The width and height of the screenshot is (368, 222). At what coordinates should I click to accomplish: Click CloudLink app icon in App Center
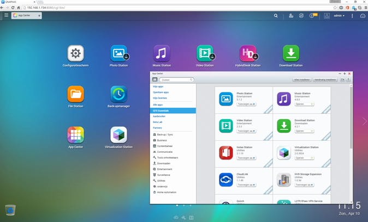226,180
